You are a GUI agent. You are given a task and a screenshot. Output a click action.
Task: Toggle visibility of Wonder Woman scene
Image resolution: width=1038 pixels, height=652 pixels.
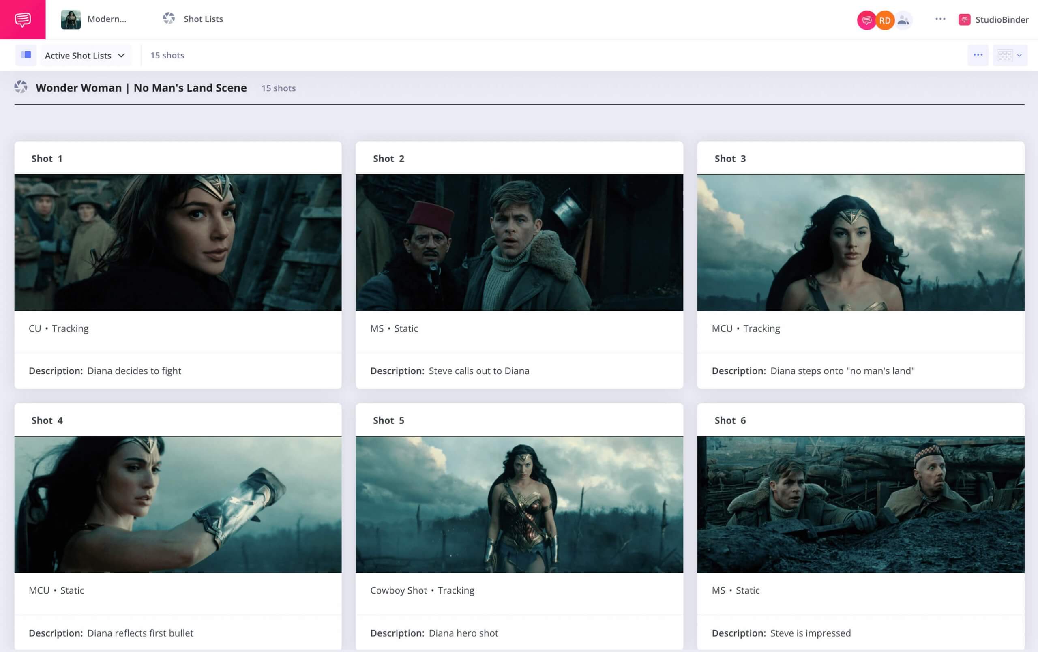point(21,88)
